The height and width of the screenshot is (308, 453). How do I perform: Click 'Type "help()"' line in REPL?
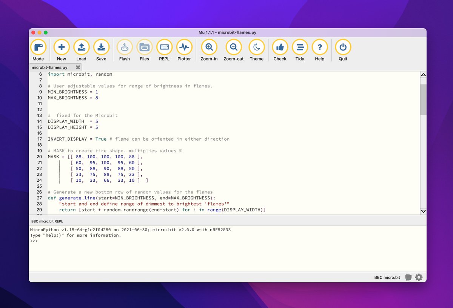coord(75,235)
